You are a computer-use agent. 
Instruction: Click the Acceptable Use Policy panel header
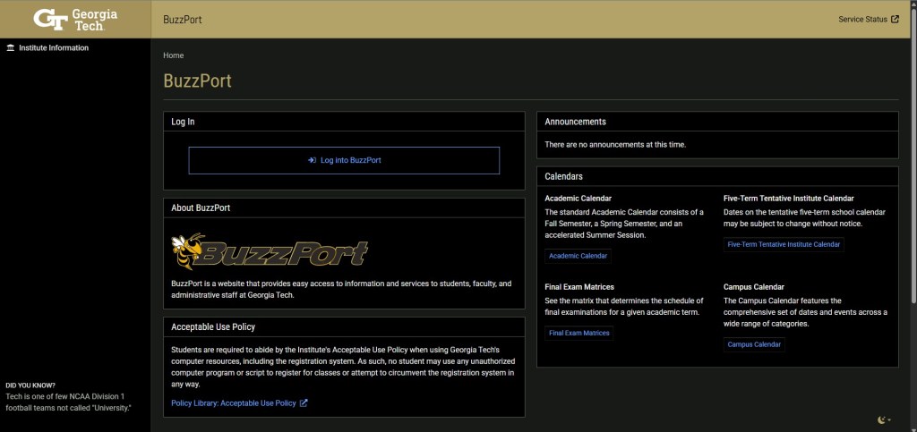point(344,327)
